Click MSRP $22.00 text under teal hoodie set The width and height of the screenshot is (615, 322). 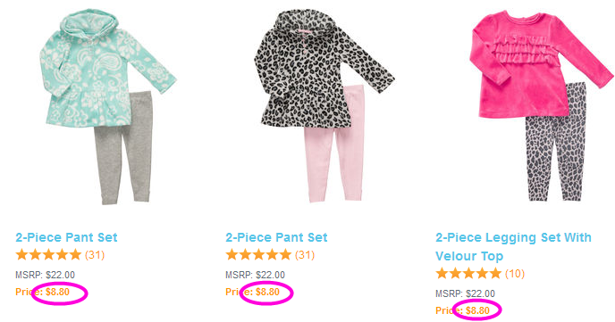click(x=45, y=275)
